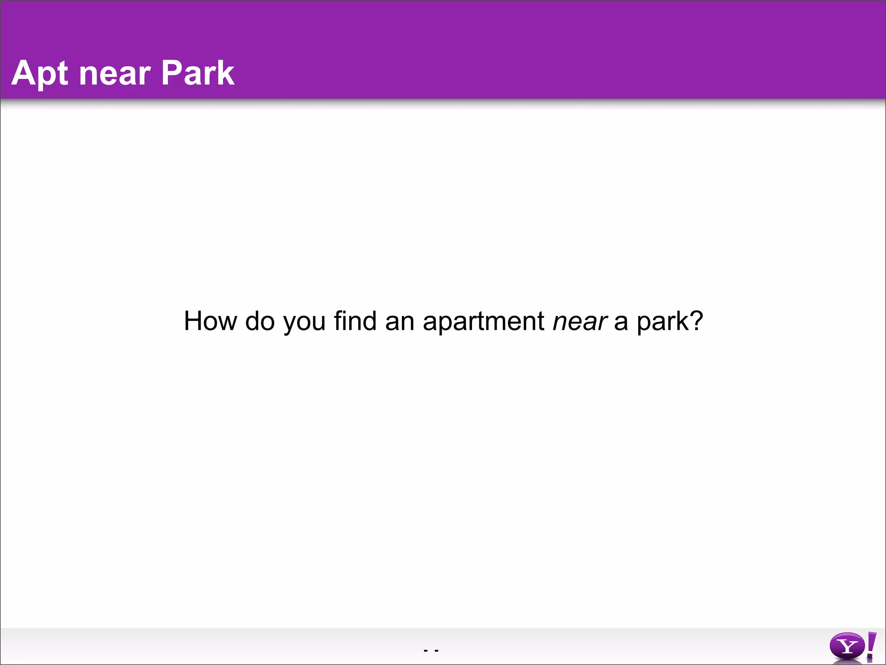Image resolution: width=886 pixels, height=665 pixels.
Task: Click the word 'park?' ending the question
Action: point(670,322)
